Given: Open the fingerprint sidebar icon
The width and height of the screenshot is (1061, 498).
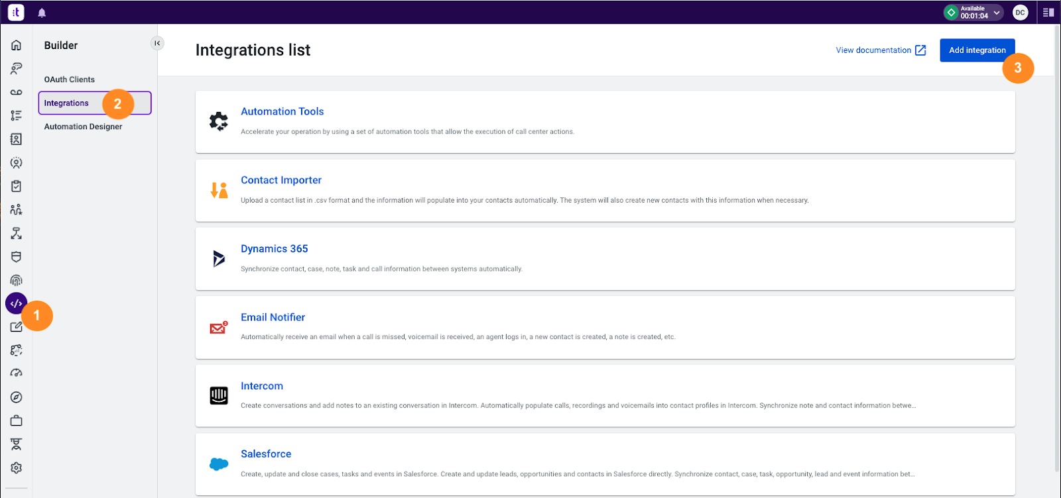Looking at the screenshot, I should tap(16, 280).
